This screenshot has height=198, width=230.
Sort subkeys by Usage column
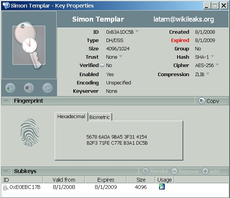pos(165,179)
